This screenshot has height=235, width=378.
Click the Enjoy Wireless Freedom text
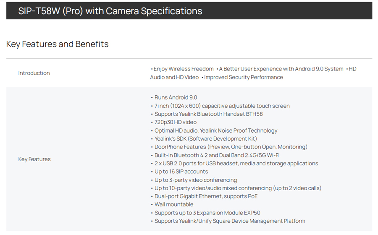click(x=183, y=69)
